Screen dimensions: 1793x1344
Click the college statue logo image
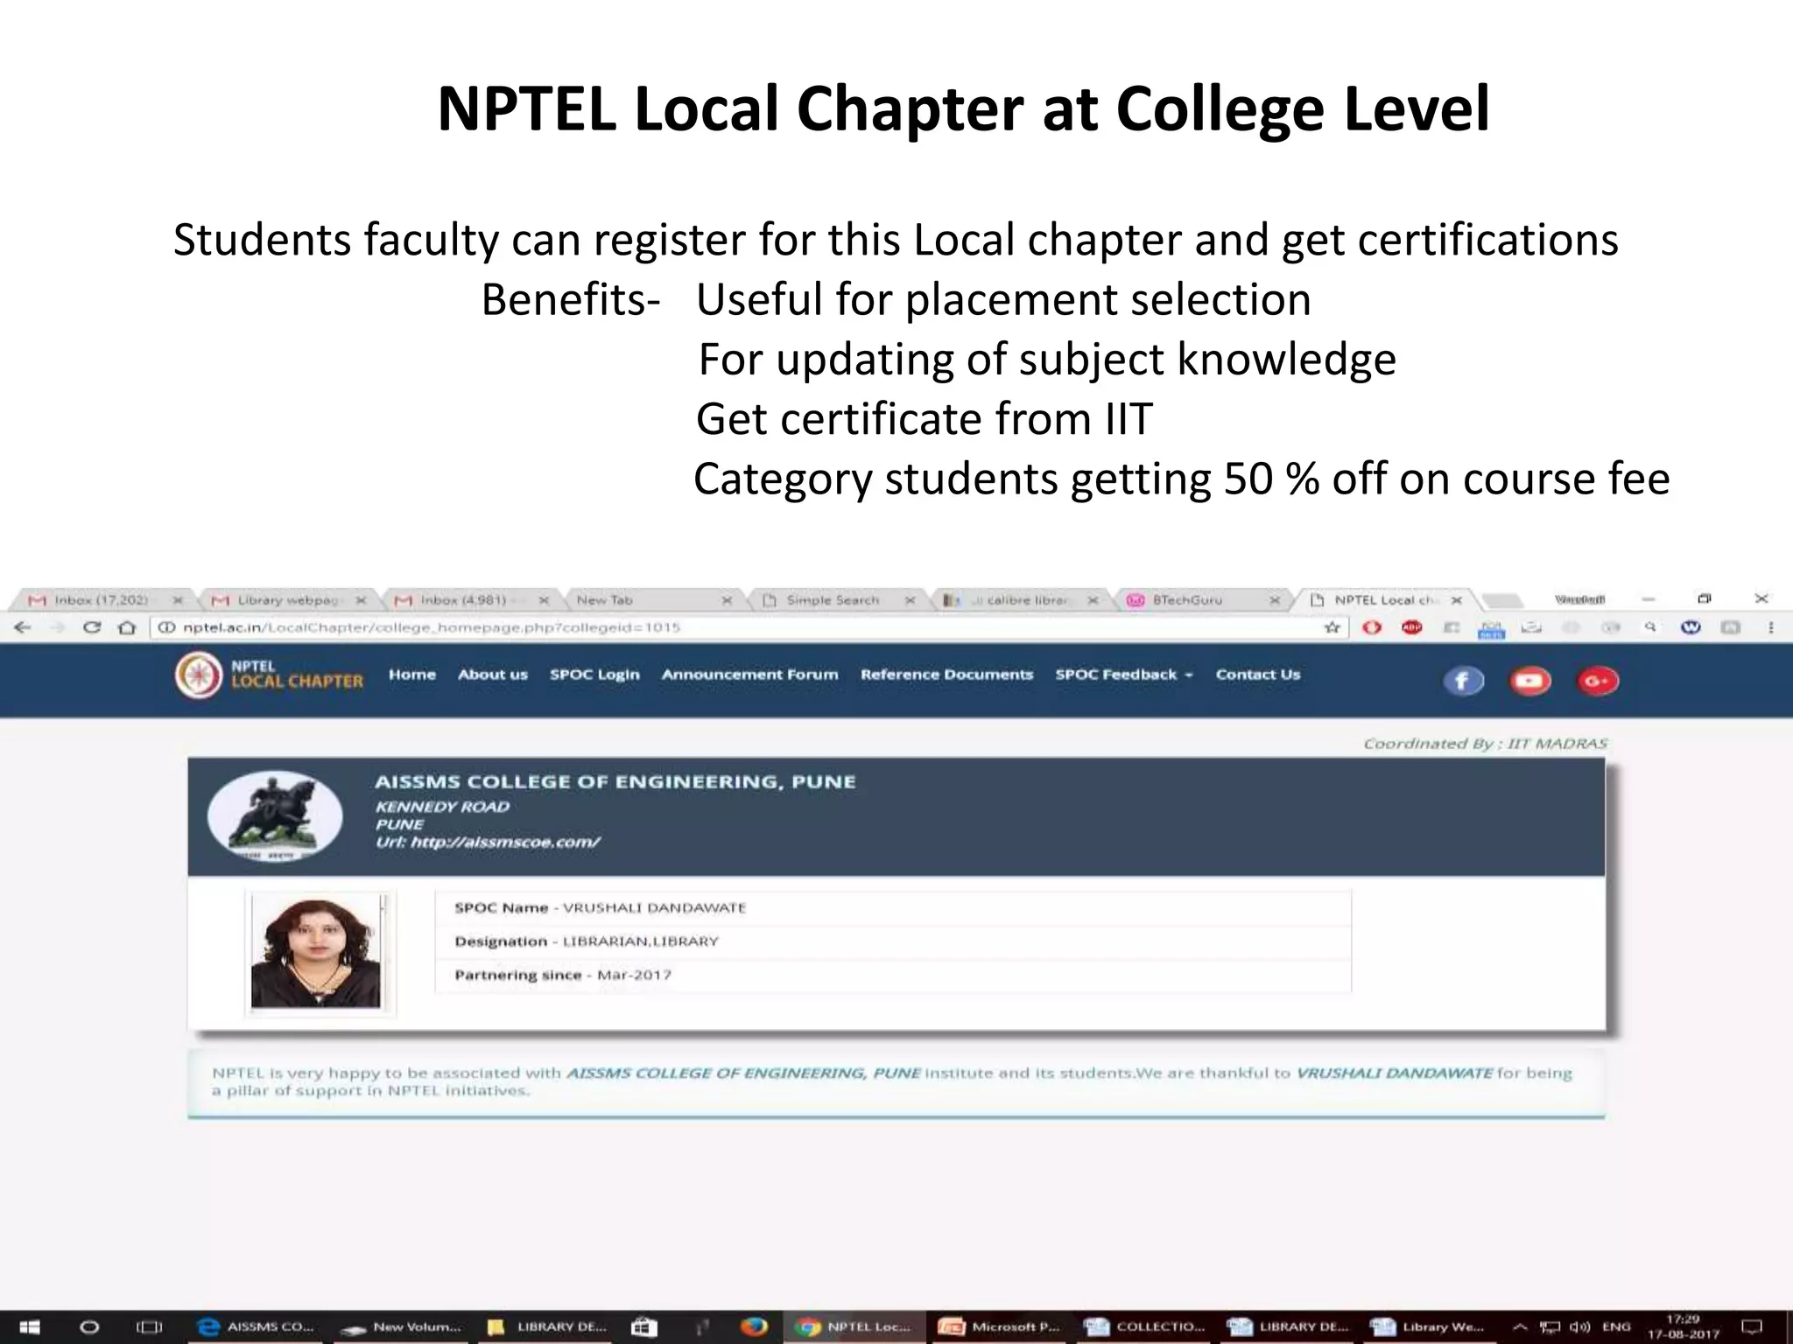(275, 815)
